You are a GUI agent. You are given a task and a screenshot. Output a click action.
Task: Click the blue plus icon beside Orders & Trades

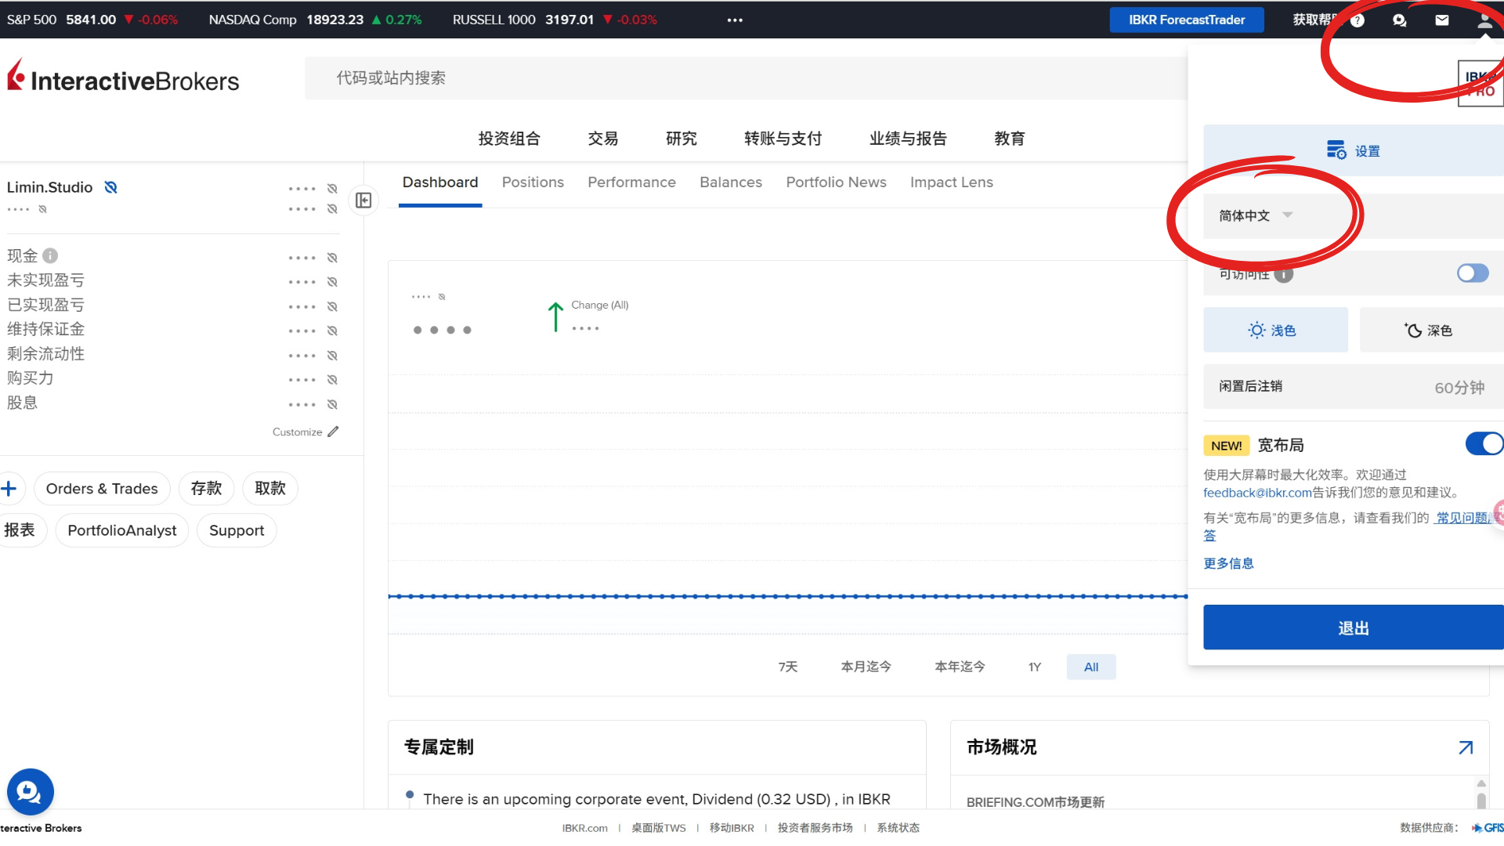pyautogui.click(x=9, y=489)
